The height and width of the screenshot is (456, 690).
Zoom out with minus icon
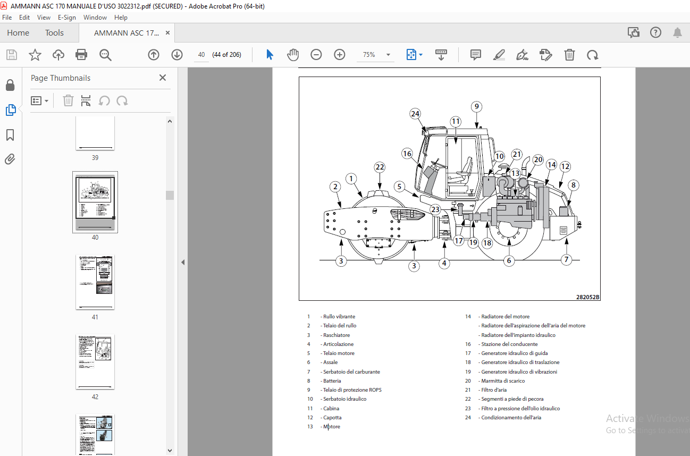click(x=316, y=55)
